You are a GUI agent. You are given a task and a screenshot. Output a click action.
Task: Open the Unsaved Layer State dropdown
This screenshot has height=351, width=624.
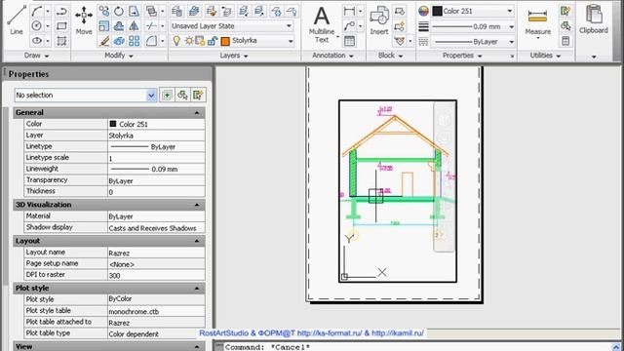[290, 26]
